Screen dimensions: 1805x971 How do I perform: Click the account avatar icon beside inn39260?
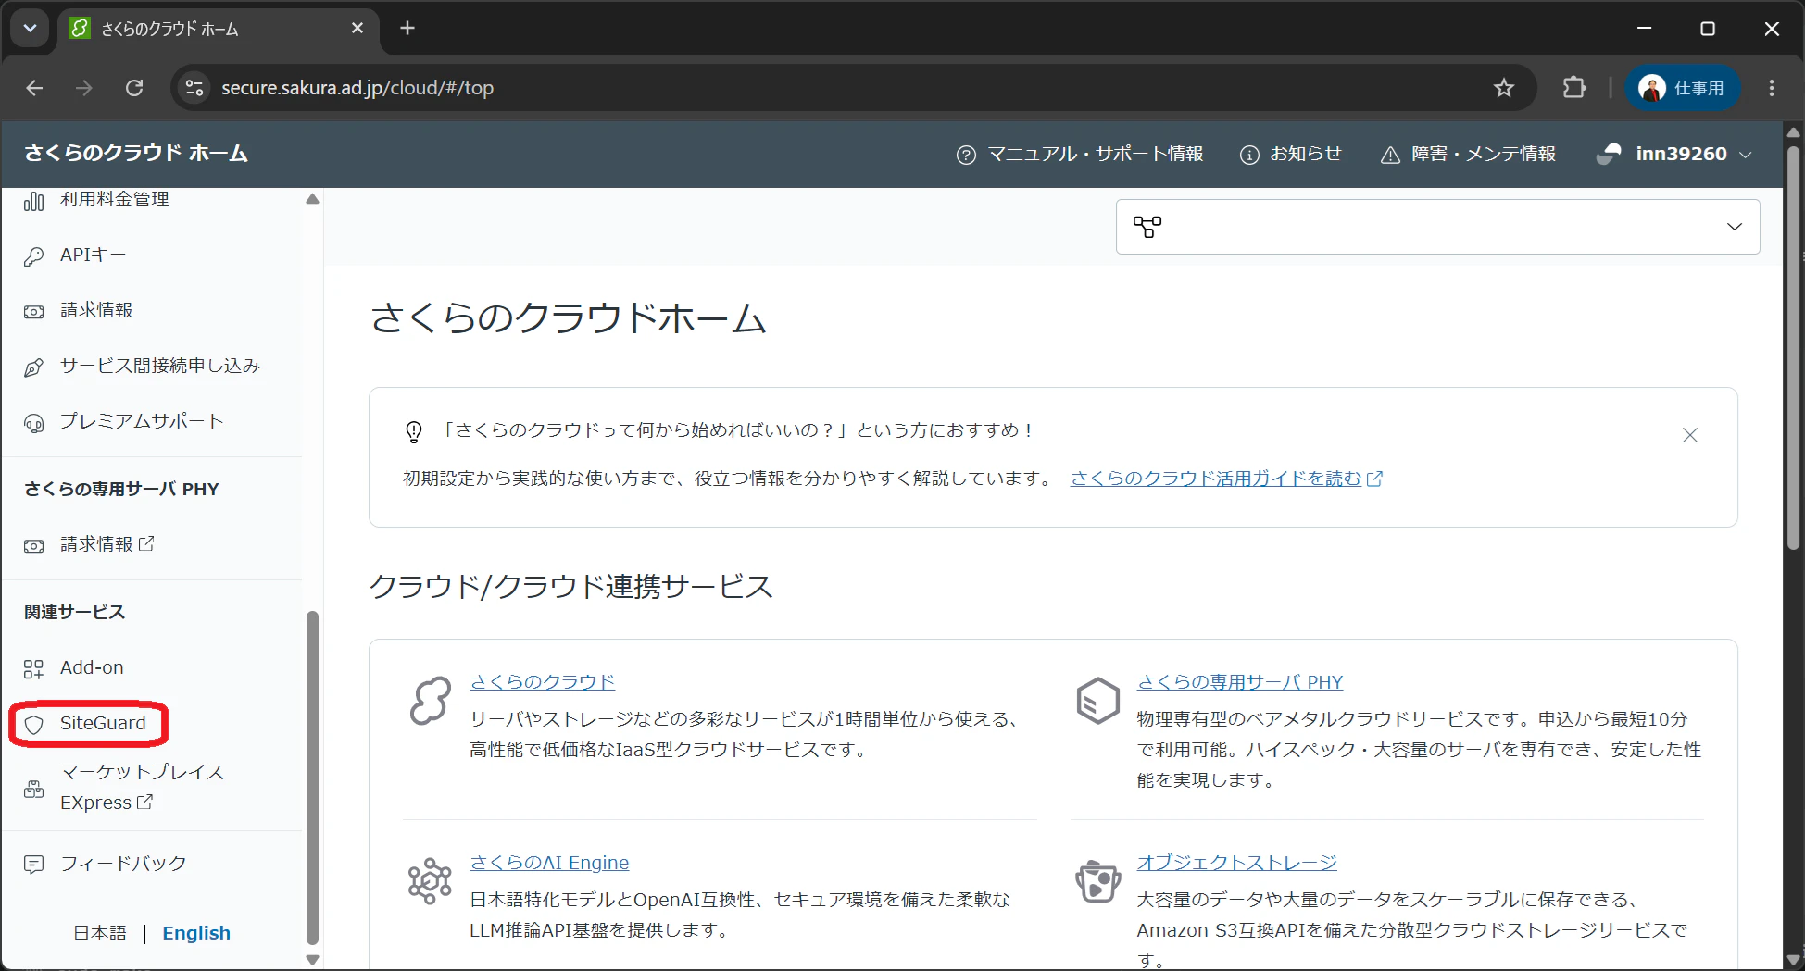(1610, 154)
